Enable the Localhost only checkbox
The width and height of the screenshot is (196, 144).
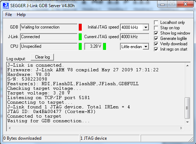(x=156, y=22)
